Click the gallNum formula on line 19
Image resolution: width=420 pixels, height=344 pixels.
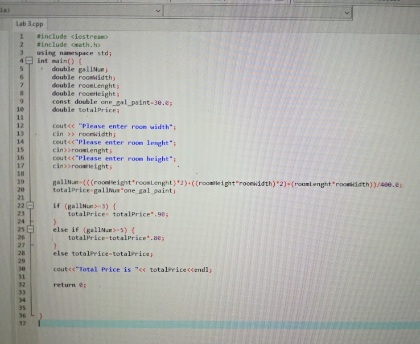(x=227, y=183)
